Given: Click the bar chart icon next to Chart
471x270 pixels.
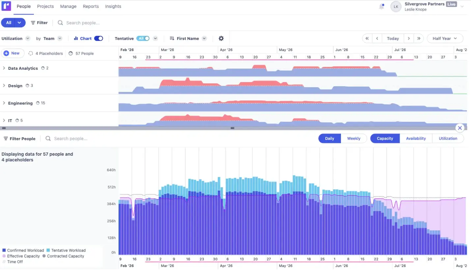Looking at the screenshot, I should click(x=76, y=38).
